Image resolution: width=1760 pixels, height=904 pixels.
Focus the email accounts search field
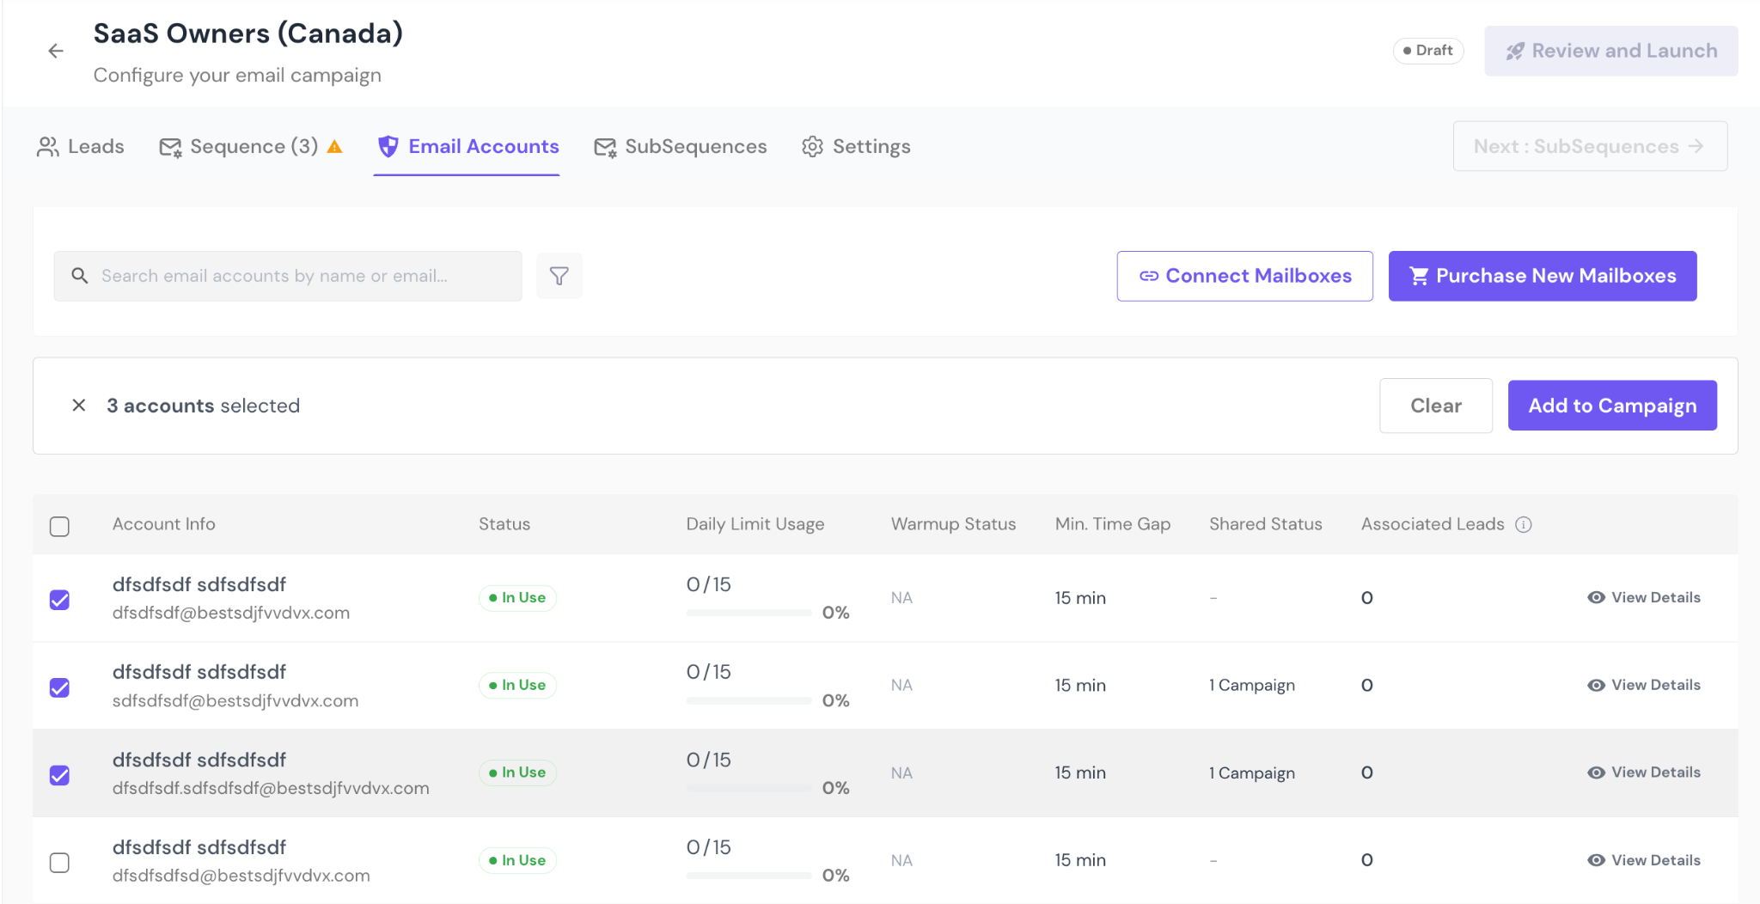tap(301, 276)
